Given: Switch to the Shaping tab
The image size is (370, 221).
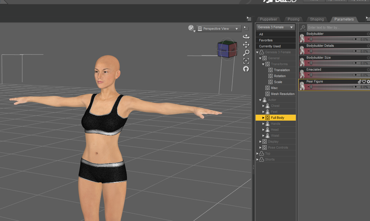Looking at the screenshot, I should point(317,19).
